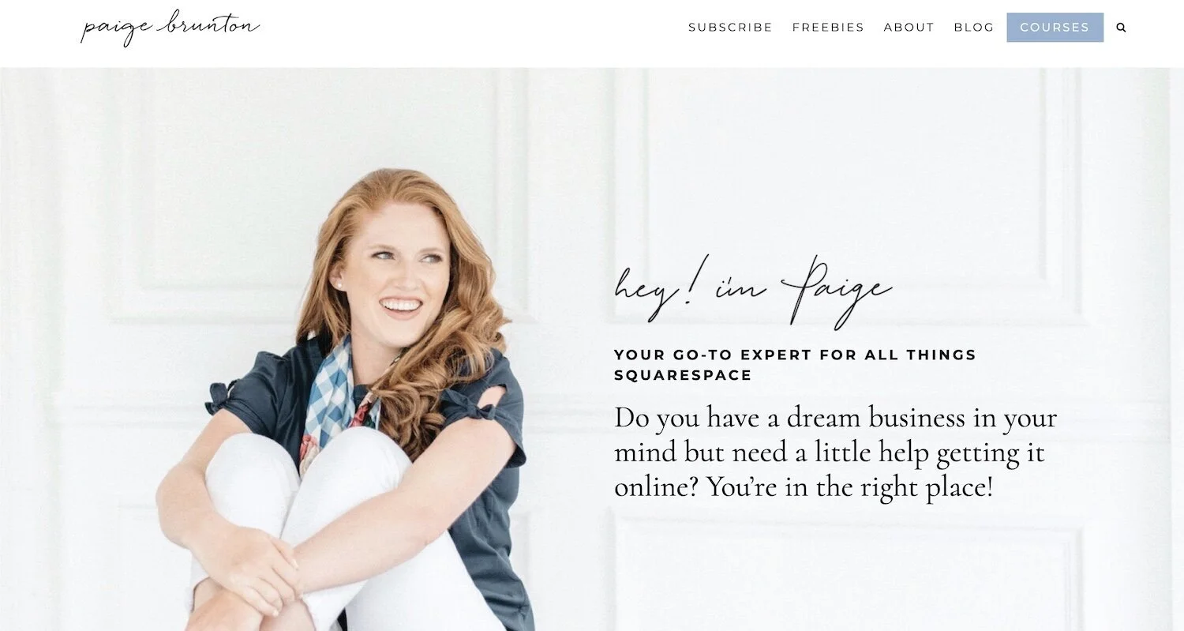Select the "hey! i'm Paige" script heading
This screenshot has height=631, width=1184.
pos(753,291)
